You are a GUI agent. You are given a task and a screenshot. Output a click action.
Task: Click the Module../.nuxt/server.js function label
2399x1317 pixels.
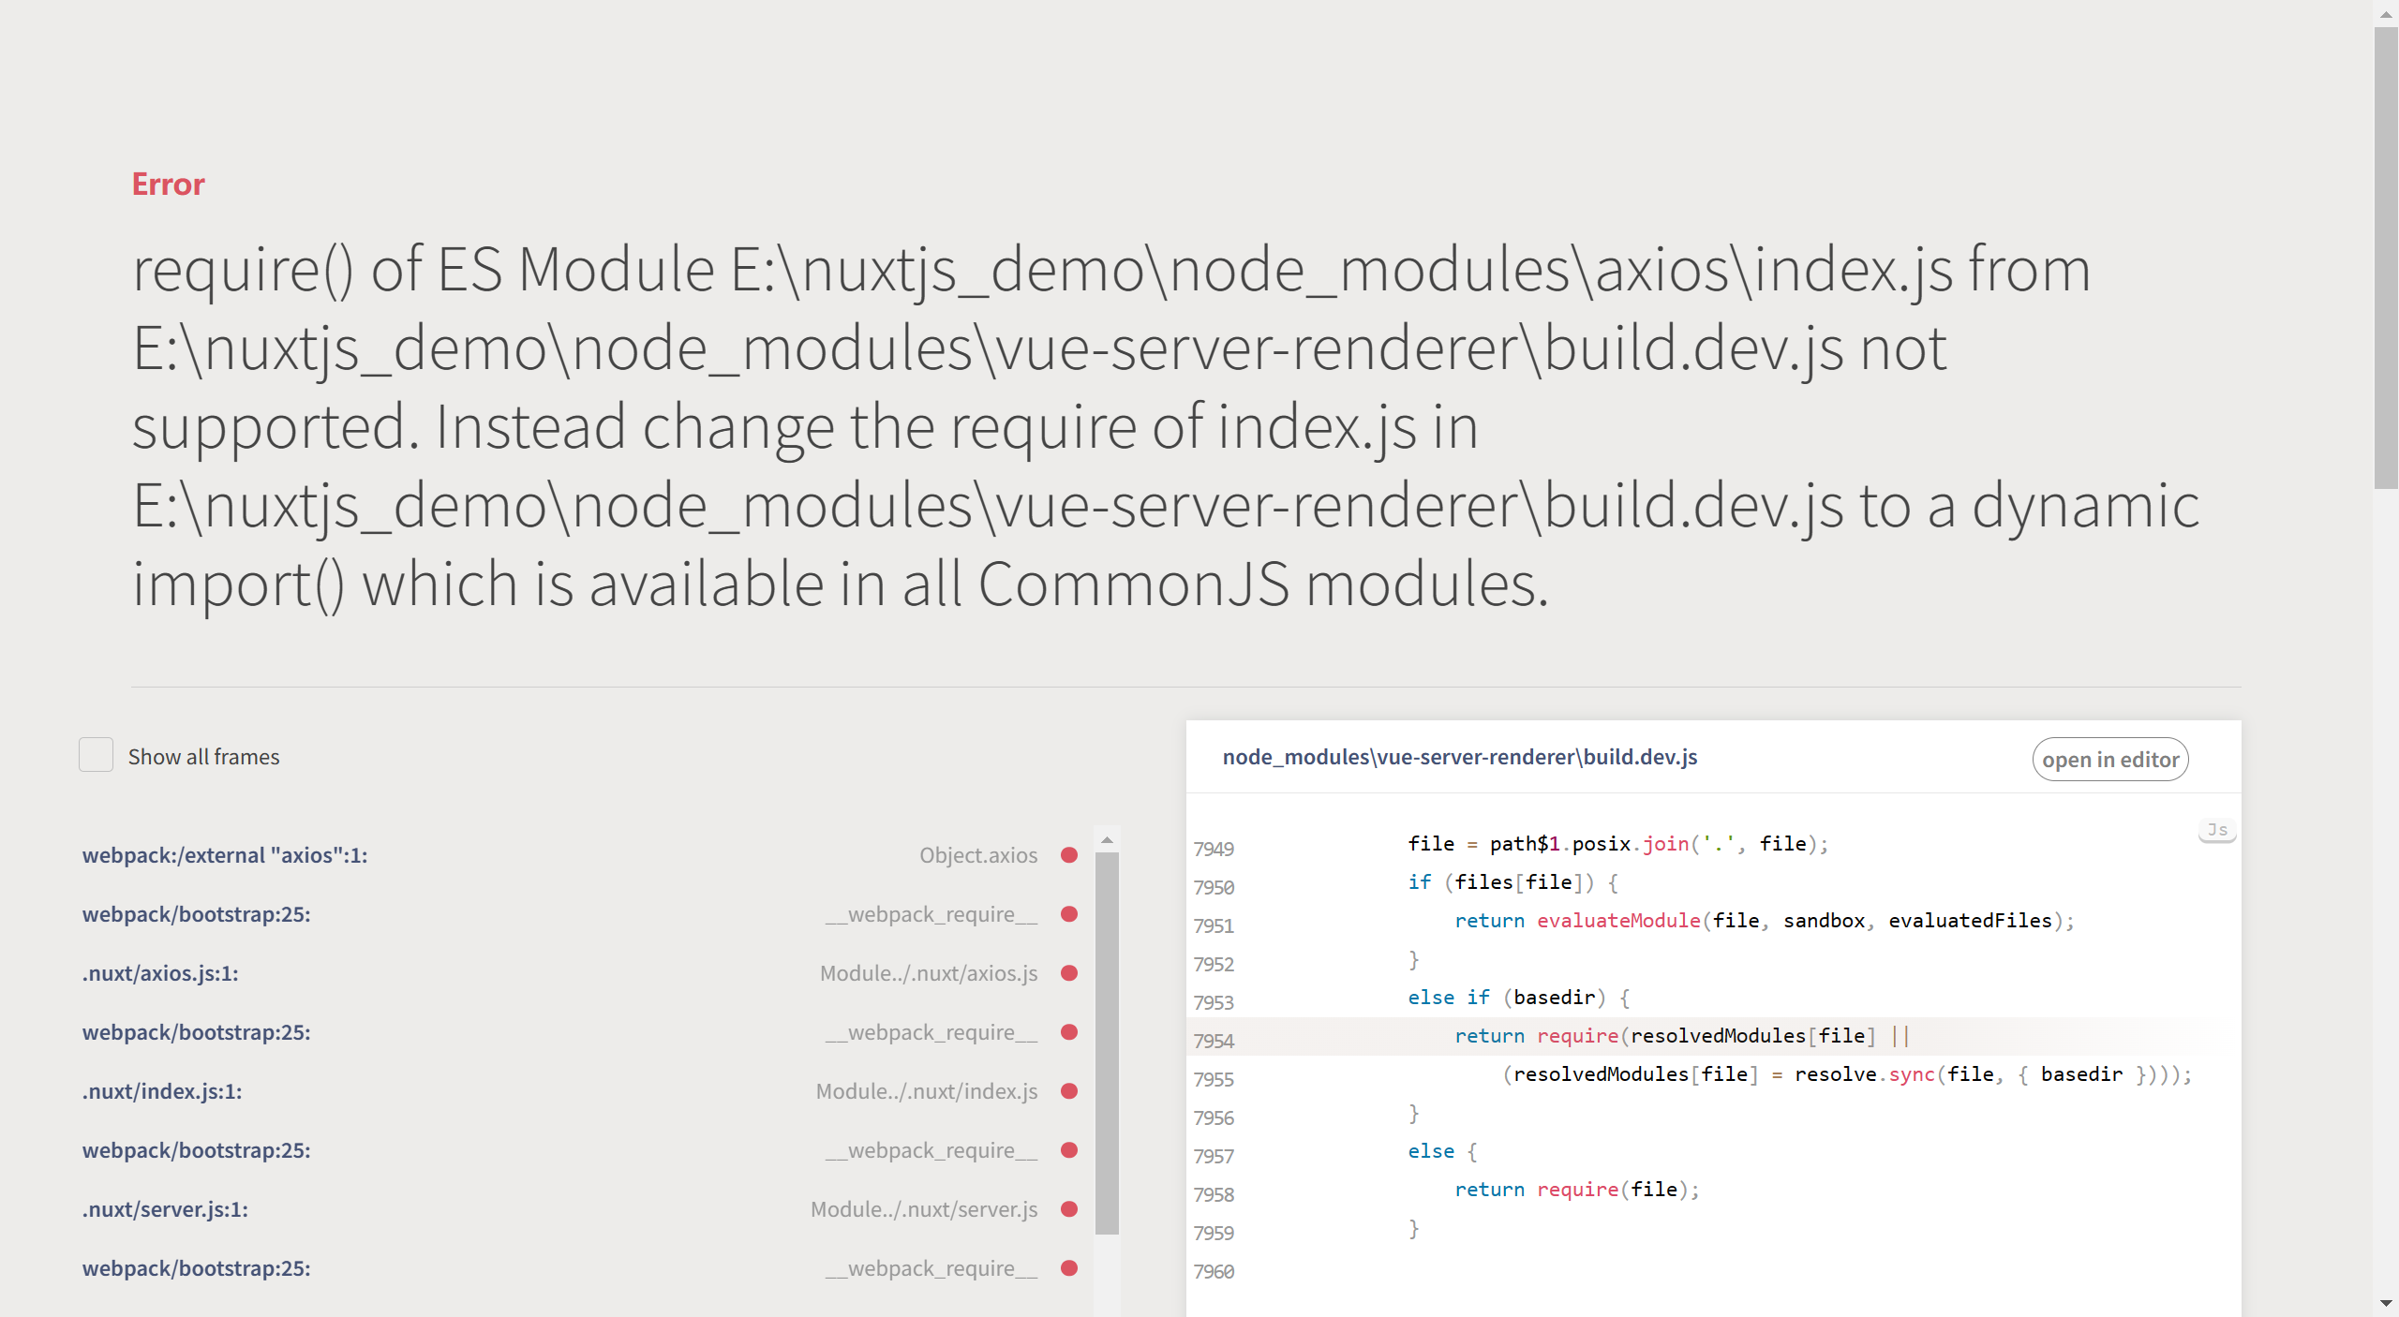(x=924, y=1209)
